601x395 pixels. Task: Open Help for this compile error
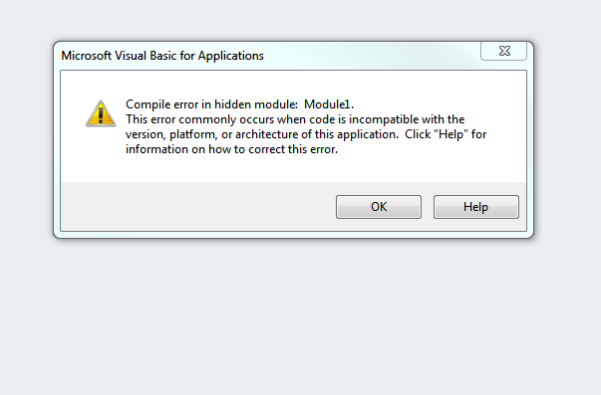click(476, 207)
